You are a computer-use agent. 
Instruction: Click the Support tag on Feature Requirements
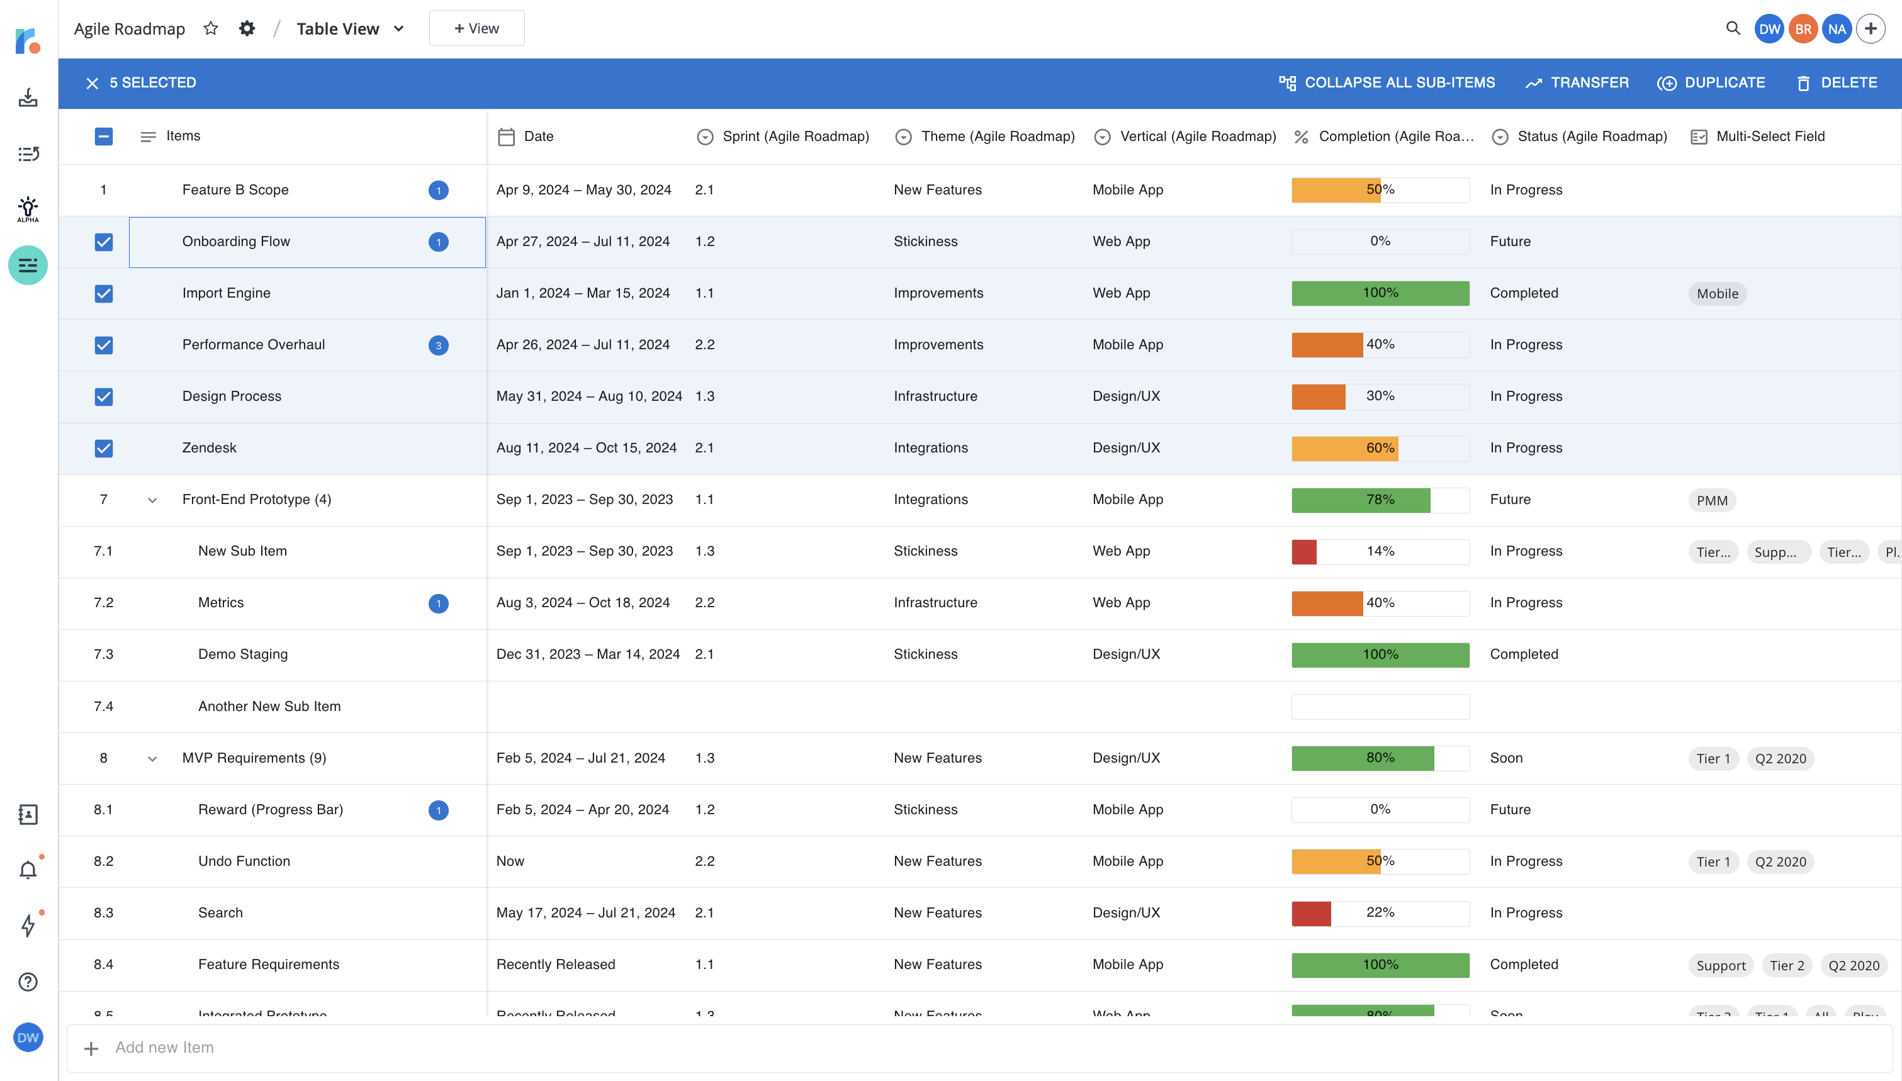pyautogui.click(x=1720, y=965)
